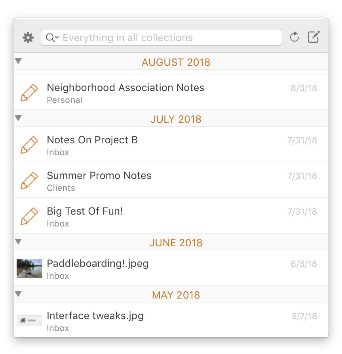342x354 pixels.
Task: Collapse the June 2018 section
Action: click(x=18, y=242)
